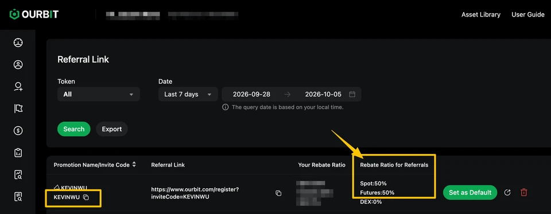Click the green Search button
551x214 pixels.
tap(74, 129)
